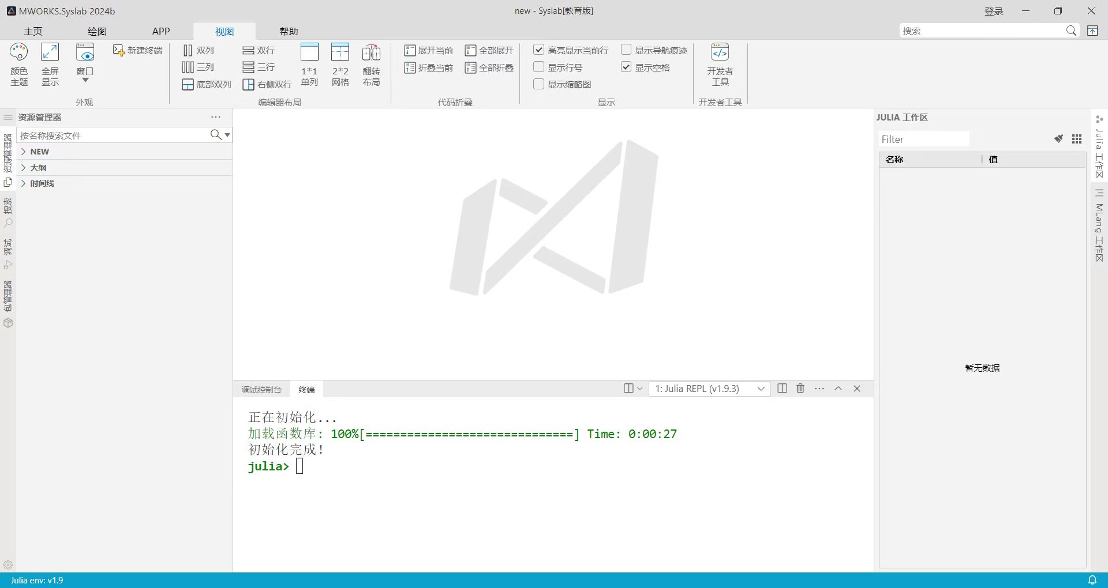
Task: Clear the Julia workspace with the brush icon
Action: pos(1058,139)
